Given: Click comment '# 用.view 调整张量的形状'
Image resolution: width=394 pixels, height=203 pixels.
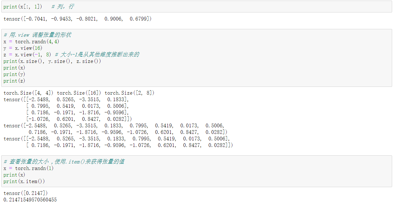Looking at the screenshot, I should coord(37,35).
